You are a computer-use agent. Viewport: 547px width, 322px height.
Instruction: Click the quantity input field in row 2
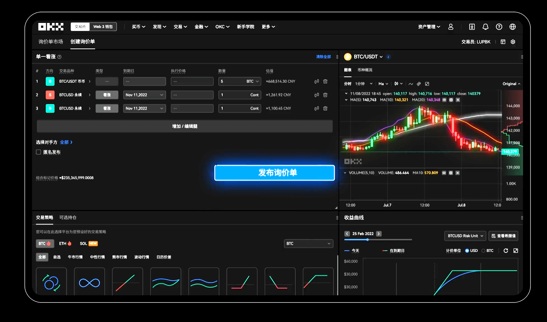click(240, 95)
